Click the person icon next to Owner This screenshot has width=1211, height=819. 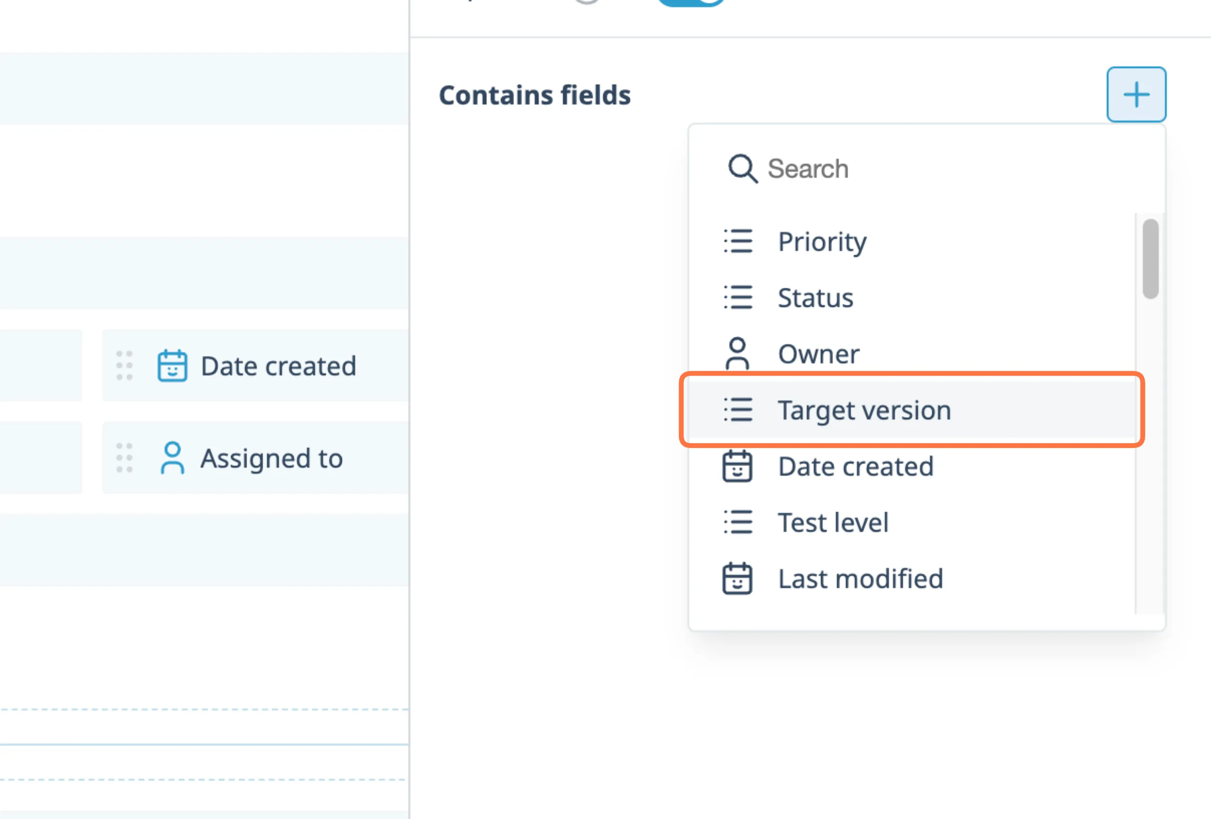(737, 354)
